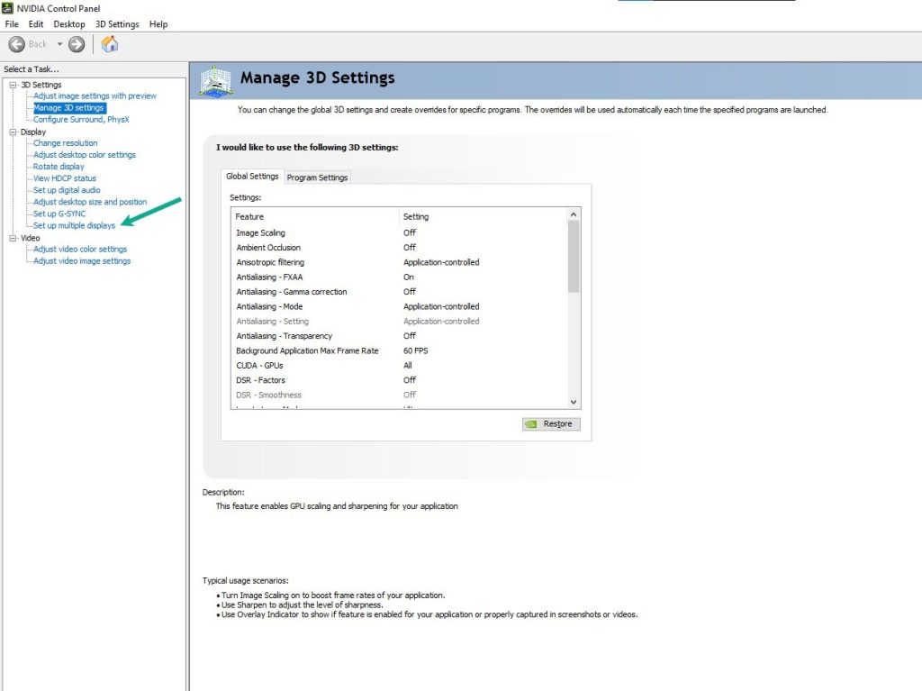Click the settings list scroll down arrow
The width and height of the screenshot is (922, 691).
pos(574,402)
